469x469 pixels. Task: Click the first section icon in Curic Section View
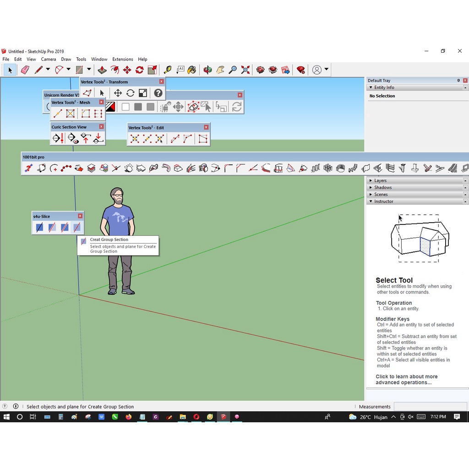[x=56, y=138]
